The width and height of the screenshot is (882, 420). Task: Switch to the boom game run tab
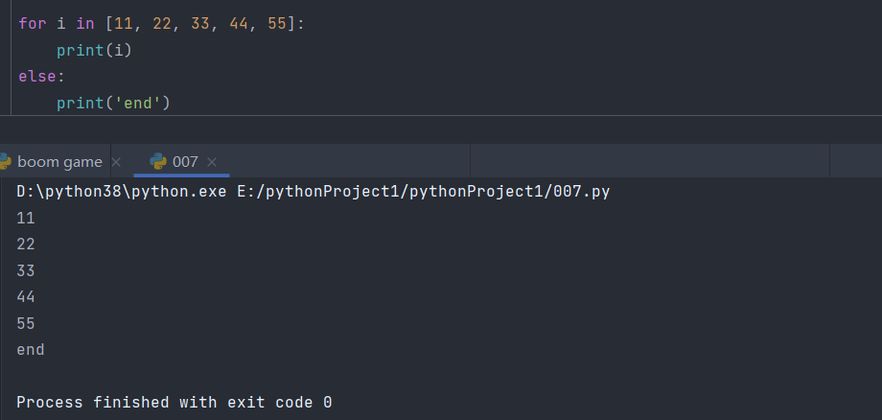tap(58, 162)
